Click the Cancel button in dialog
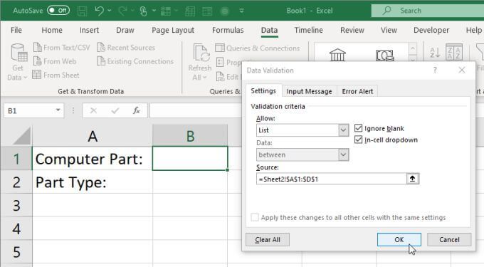Viewport: 484px width, 267px height. (x=449, y=239)
